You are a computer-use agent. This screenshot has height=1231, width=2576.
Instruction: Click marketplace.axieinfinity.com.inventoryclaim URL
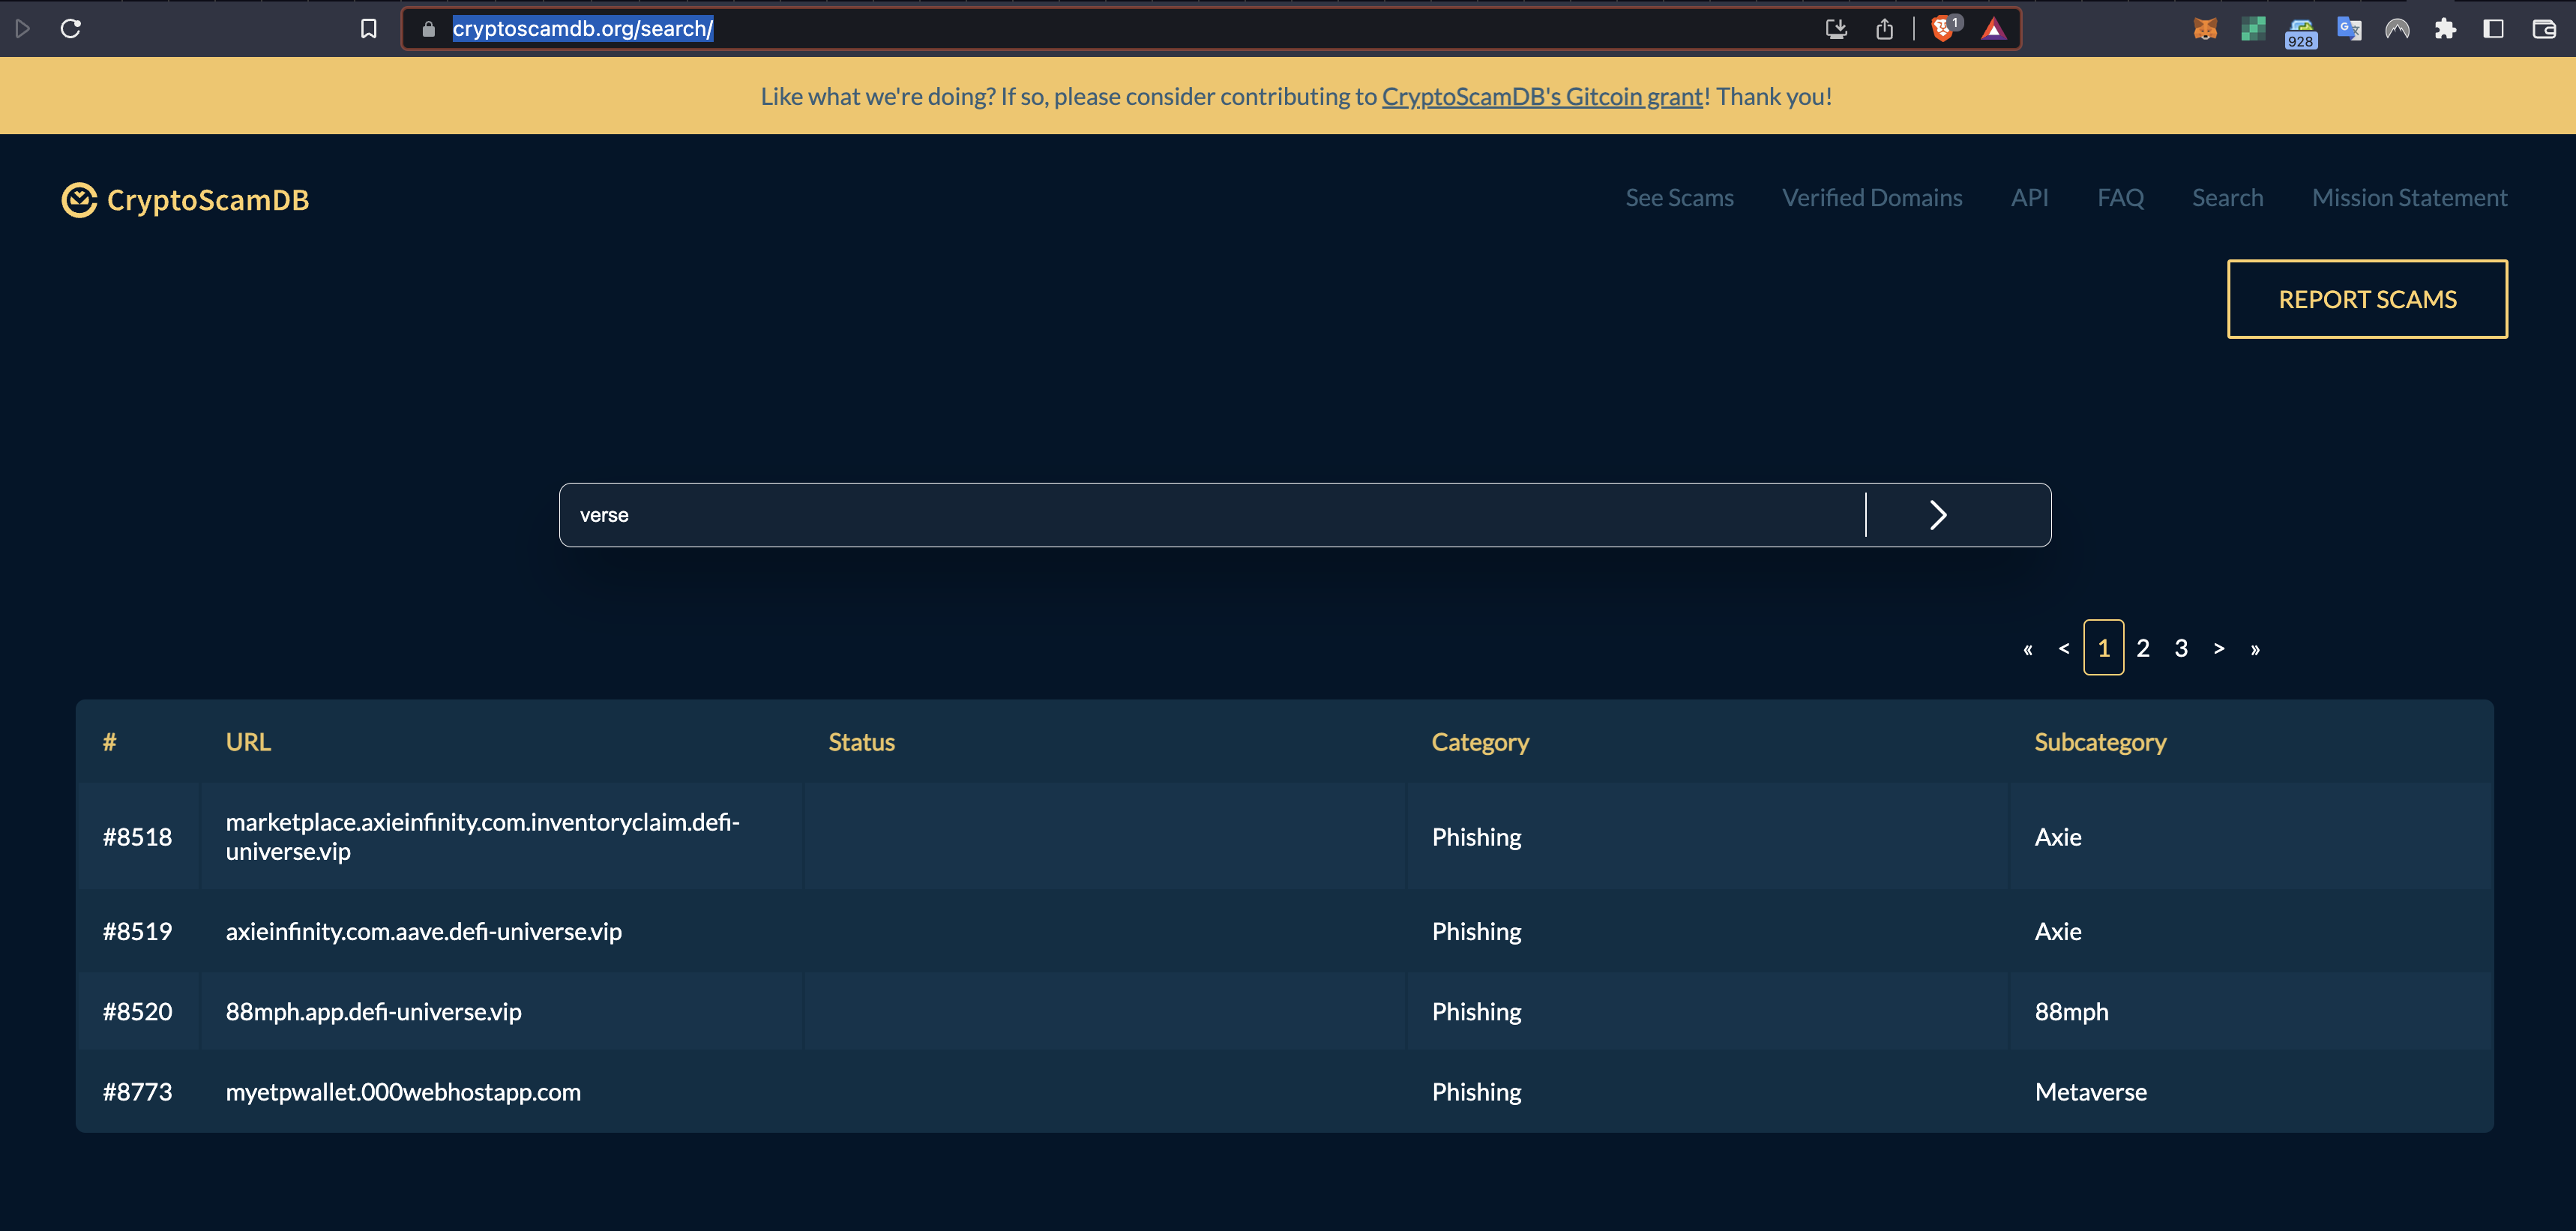482,836
